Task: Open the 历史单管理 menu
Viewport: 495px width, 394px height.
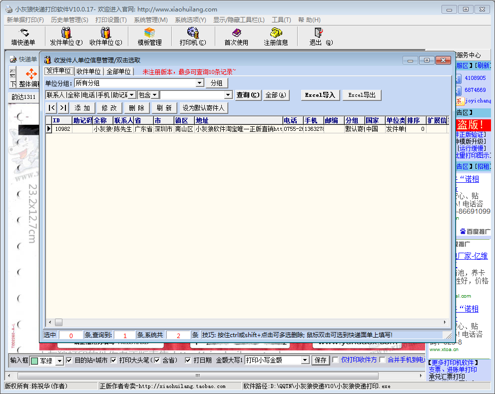Action: click(69, 20)
